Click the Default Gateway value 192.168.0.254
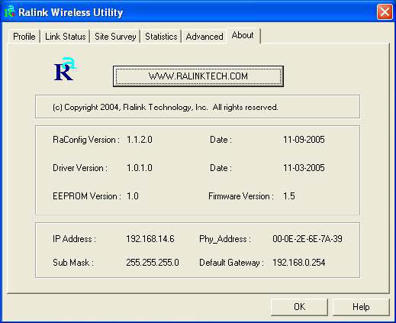The height and width of the screenshot is (323, 396). point(298,263)
